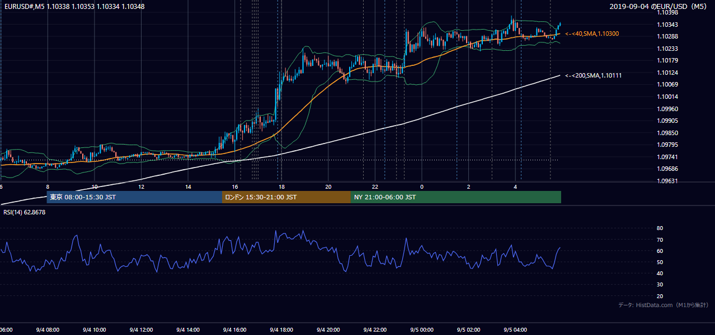
Task: Click the 9/4 20:00 bottom date label
Action: coord(328,330)
